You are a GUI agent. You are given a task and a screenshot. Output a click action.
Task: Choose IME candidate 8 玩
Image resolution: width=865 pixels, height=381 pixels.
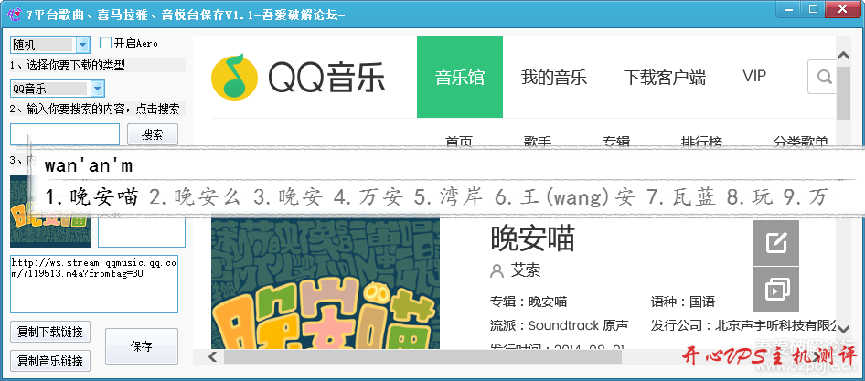click(751, 196)
